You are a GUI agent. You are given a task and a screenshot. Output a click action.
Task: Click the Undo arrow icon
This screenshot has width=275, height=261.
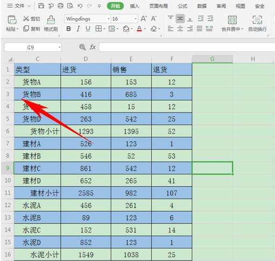80,6
